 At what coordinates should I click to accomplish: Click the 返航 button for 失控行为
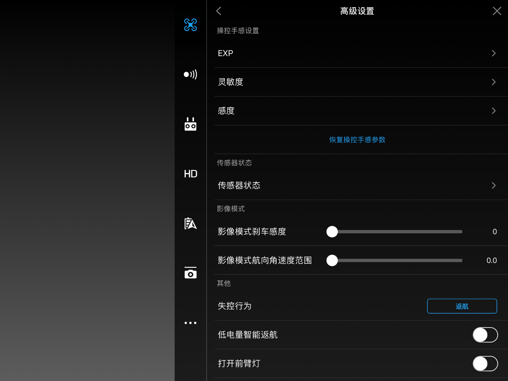[x=462, y=306]
